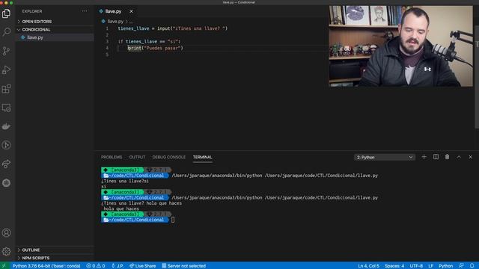Screen dimensions: 479x269
Task: Change encoding via UTF-8 status item
Action: coord(416,266)
